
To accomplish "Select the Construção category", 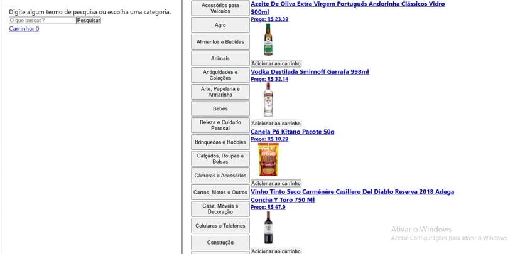I will point(220,243).
